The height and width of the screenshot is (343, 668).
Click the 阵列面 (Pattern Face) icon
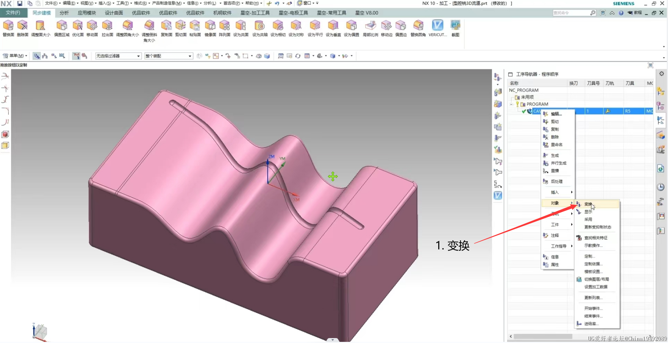click(x=225, y=28)
